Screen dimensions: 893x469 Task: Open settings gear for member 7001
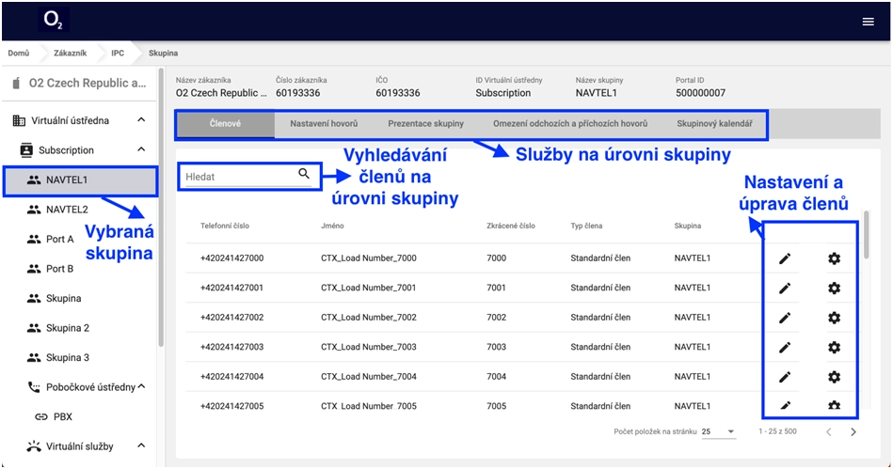point(834,289)
